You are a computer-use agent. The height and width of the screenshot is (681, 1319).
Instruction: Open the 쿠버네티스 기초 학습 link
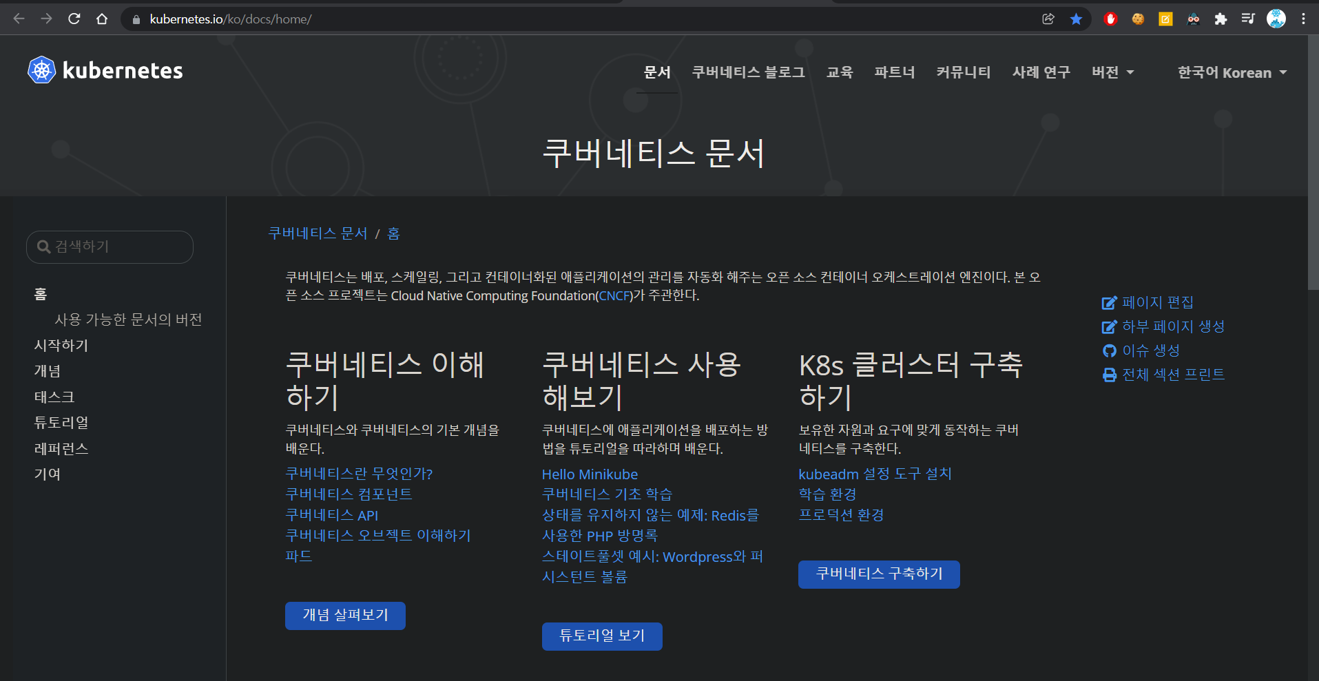607,494
